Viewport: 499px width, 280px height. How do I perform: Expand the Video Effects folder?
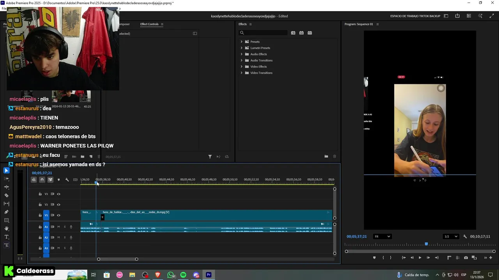pyautogui.click(x=241, y=66)
